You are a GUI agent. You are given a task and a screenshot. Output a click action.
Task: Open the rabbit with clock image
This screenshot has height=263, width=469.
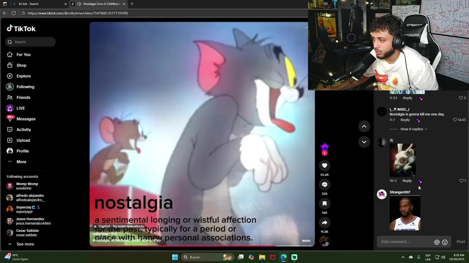click(403, 160)
